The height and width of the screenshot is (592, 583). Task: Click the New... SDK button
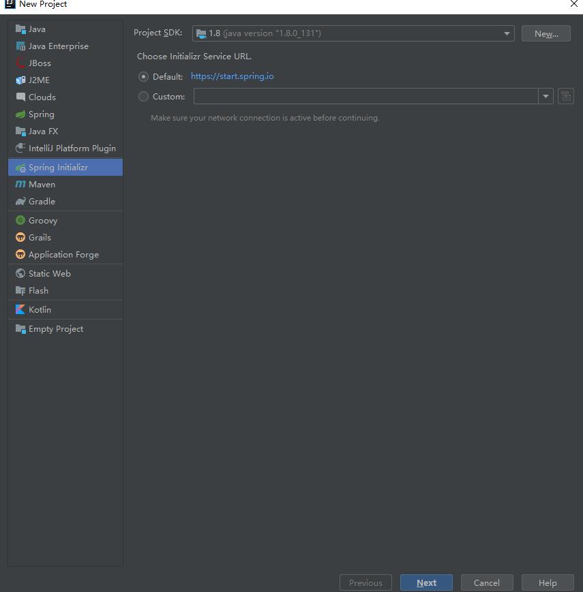[x=545, y=33]
